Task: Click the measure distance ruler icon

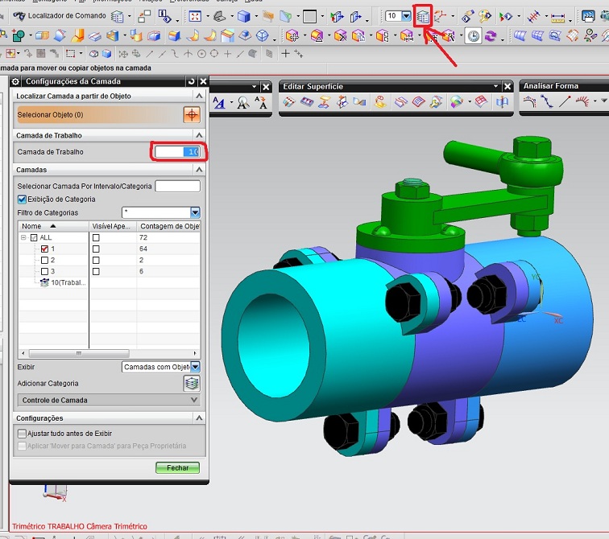Action: 557,17
